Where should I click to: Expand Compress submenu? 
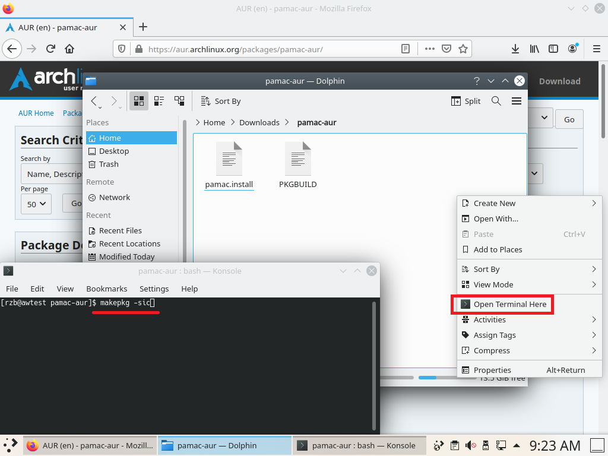[529, 351]
